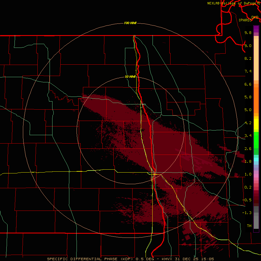The image size is (261, 261).
Task: Click the yellow segment of the color scale
Action: pos(256,124)
